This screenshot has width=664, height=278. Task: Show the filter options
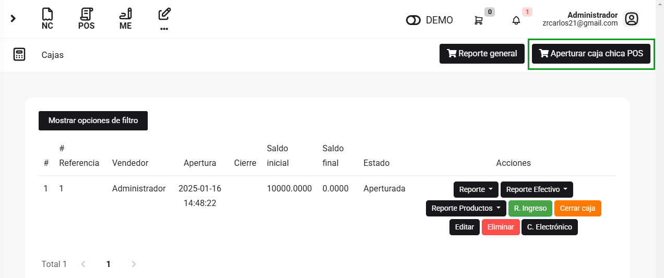tap(93, 120)
